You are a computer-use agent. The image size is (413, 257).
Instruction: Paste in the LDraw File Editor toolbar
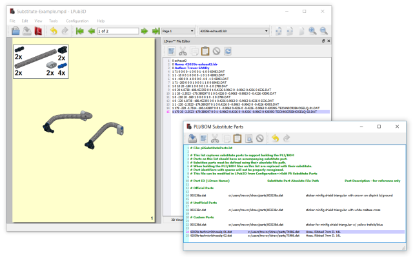pyautogui.click(x=205, y=51)
